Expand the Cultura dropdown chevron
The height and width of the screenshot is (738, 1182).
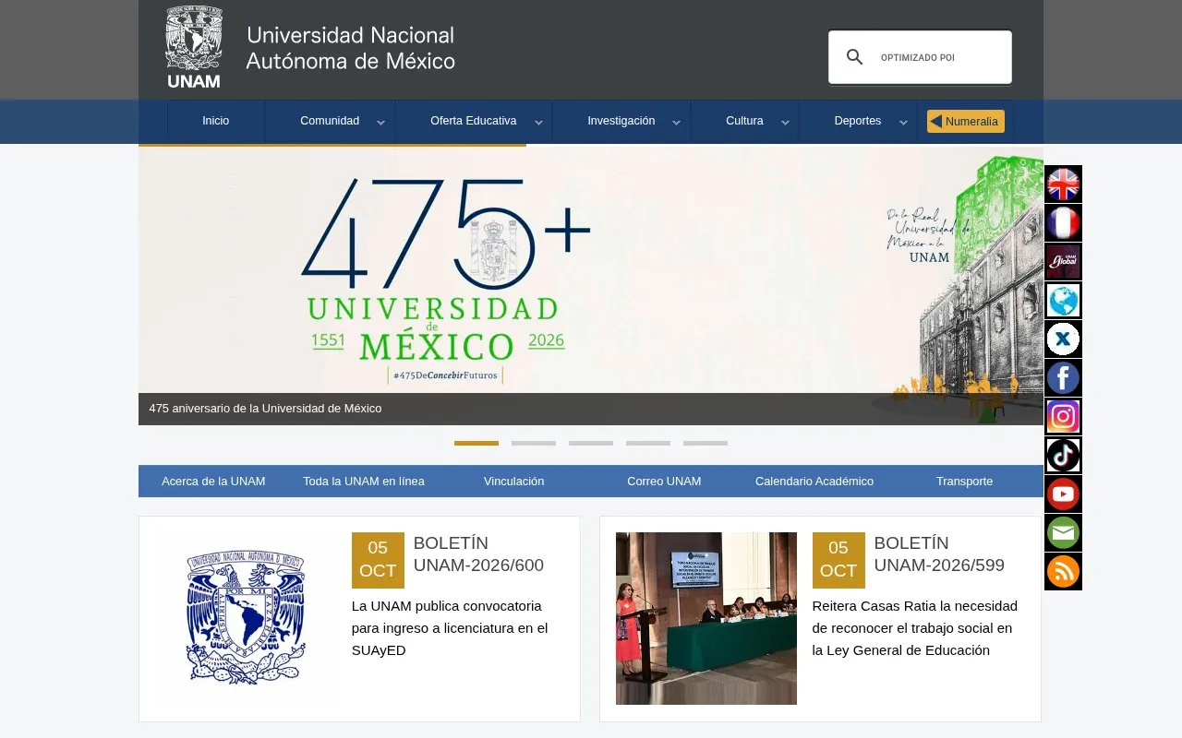click(785, 122)
